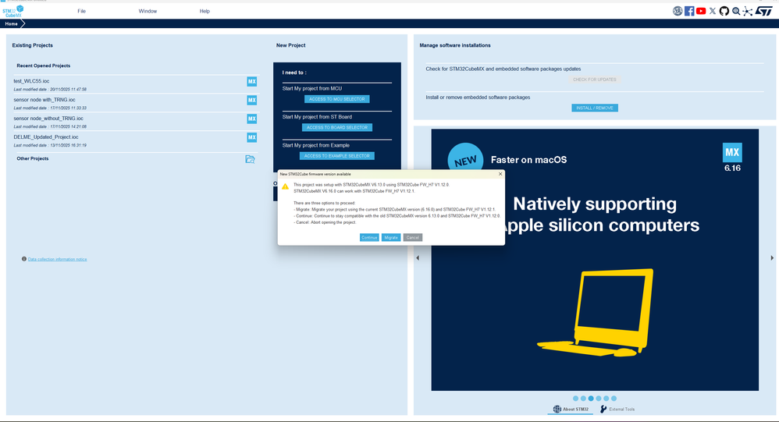
Task: Browse Other Projects folder icon
Action: pyautogui.click(x=250, y=159)
